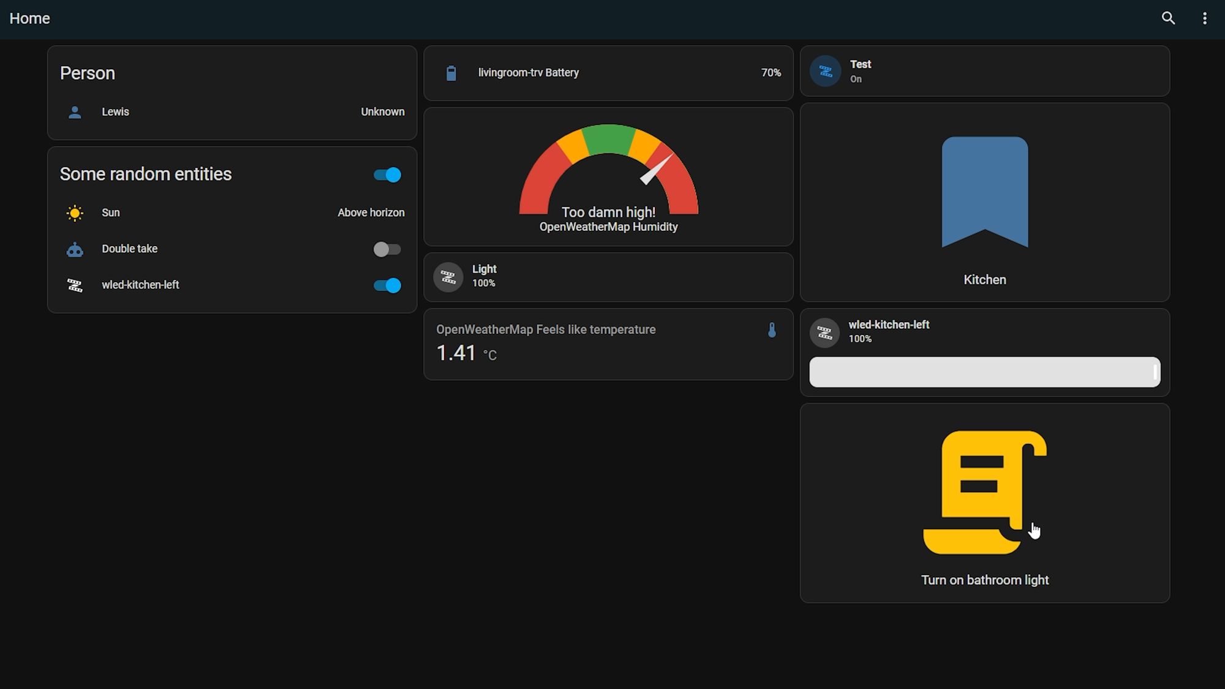Click the wled-kitchen-left brightness slider
Viewport: 1225px width, 689px height.
pyautogui.click(x=985, y=372)
